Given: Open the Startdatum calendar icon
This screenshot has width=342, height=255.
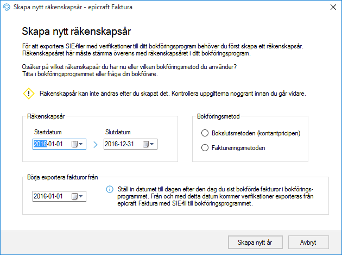Looking at the screenshot, I should pyautogui.click(x=74, y=144).
